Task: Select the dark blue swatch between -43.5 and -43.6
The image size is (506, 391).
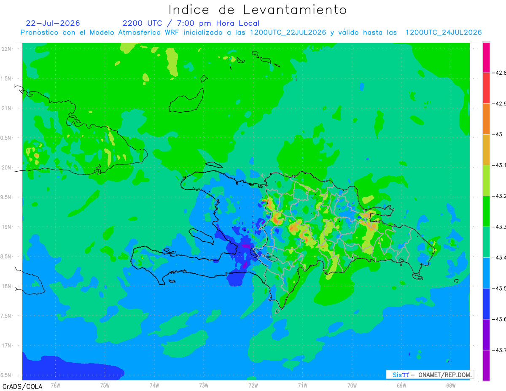Action: (x=486, y=304)
